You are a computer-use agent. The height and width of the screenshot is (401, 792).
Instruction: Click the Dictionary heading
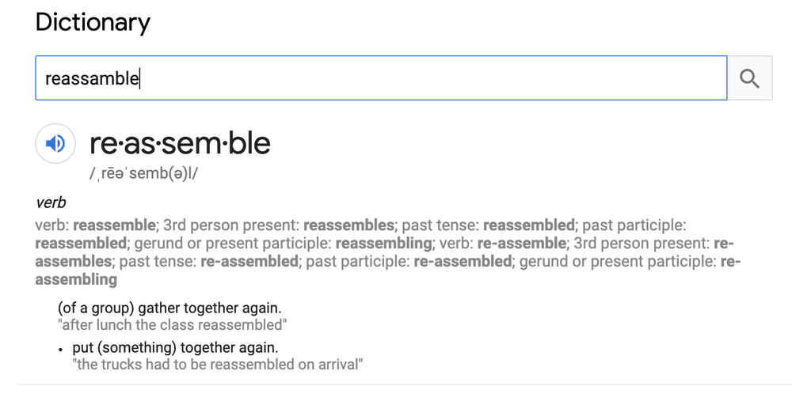[93, 23]
